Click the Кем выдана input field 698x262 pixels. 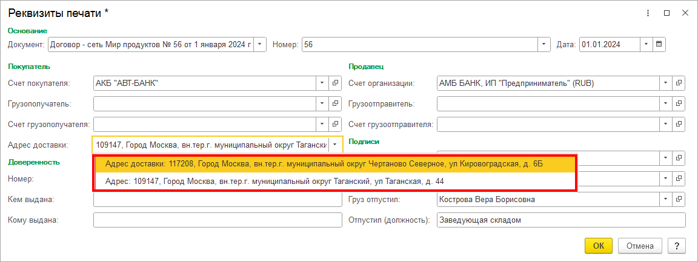[218, 199]
